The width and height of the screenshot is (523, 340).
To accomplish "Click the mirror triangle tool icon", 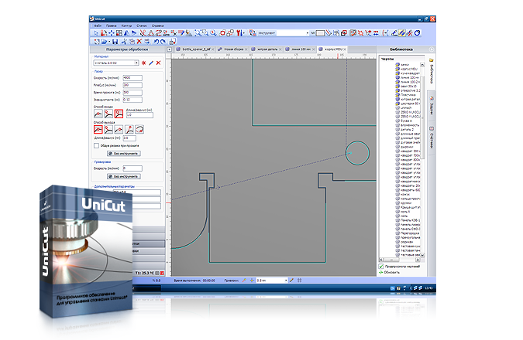I will pyautogui.click(x=127, y=33).
